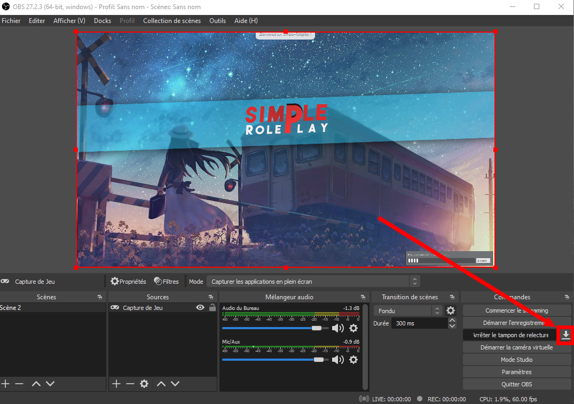Viewport: 574px width, 404px height.
Task: Open the Editer menu
Action: (x=37, y=21)
